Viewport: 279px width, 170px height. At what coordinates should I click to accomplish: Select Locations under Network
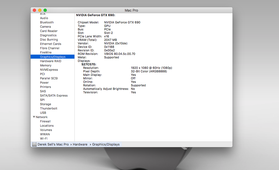point(47,126)
